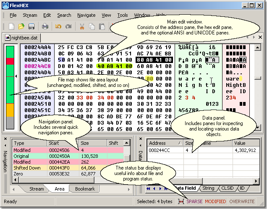Close the nightbee.dat document with X
The width and height of the screenshot is (267, 209).
[260, 37]
